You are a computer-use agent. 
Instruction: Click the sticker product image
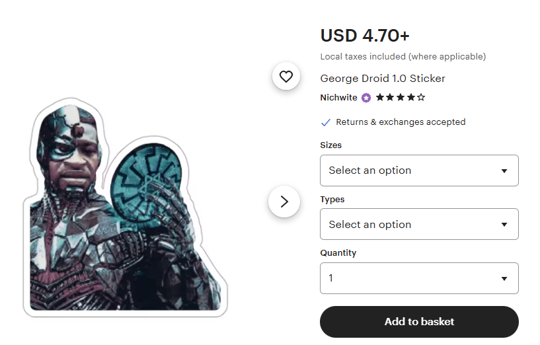point(126,208)
